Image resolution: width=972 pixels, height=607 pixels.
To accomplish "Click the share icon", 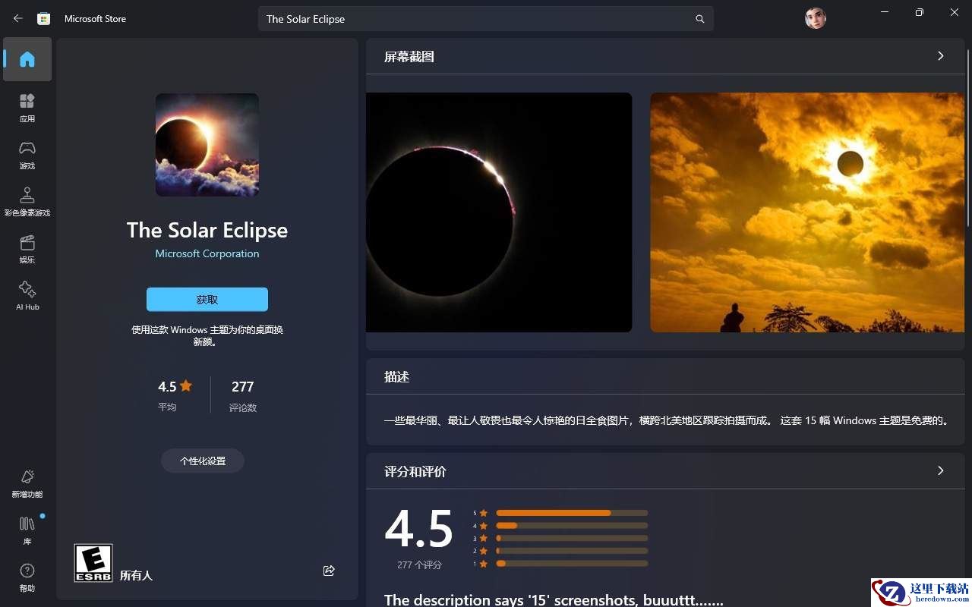I will pyautogui.click(x=329, y=571).
